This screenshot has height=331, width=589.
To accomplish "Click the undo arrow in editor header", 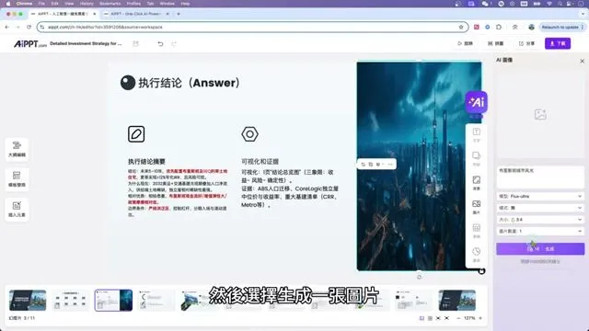I will 160,43.
